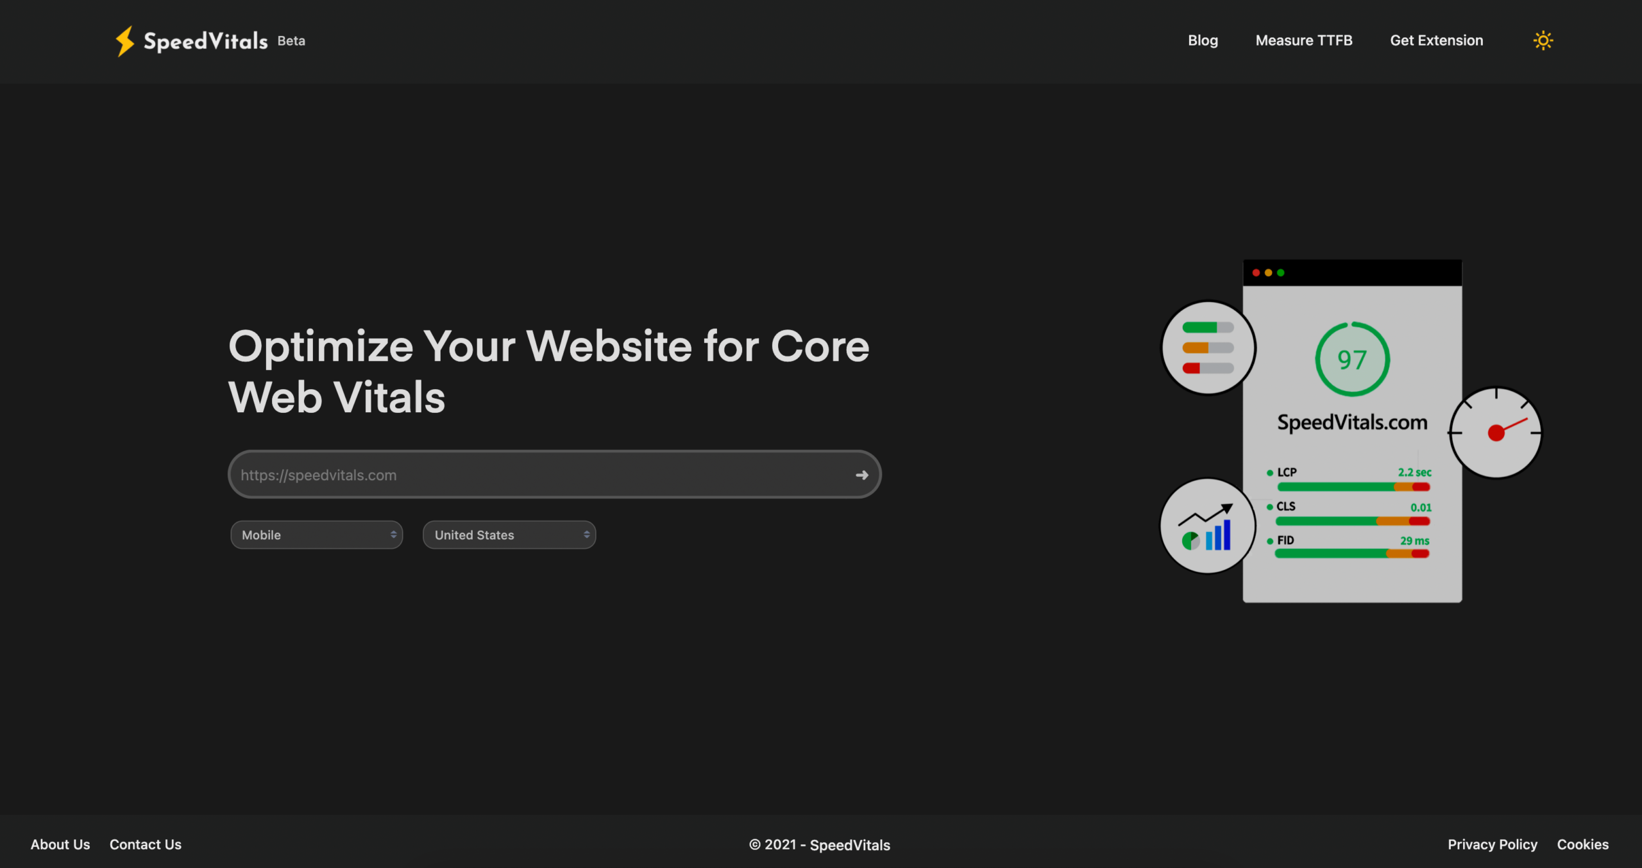
Task: Click the SpeedVitals lightning bolt icon
Action: pos(123,40)
